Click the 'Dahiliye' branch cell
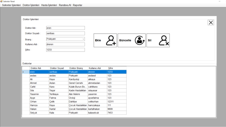226x127 pixels. [78, 102]
